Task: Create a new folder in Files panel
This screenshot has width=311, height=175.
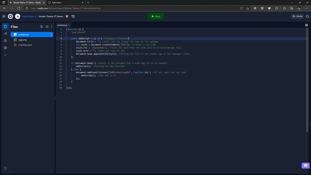Action: pyautogui.click(x=47, y=27)
